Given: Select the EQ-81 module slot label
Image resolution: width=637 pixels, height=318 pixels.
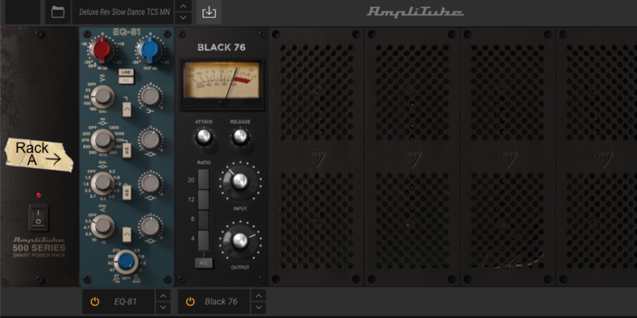Looking at the screenshot, I should click(125, 301).
